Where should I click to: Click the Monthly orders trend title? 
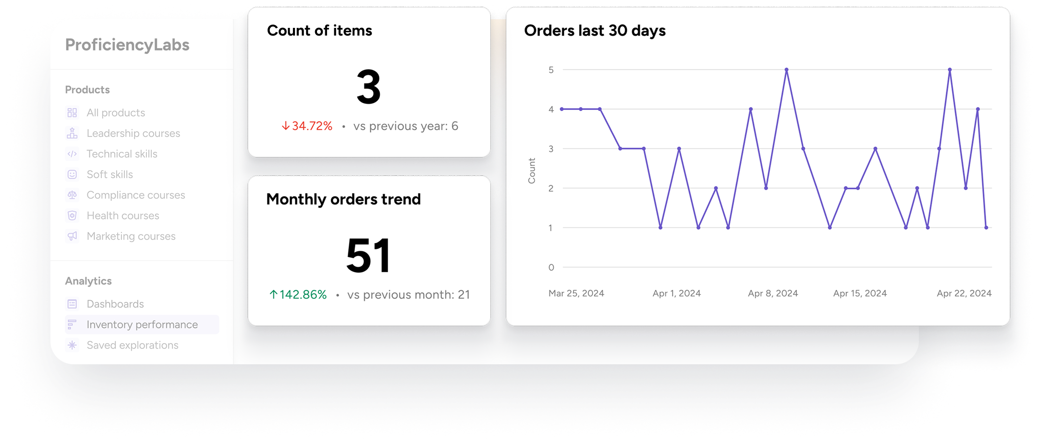tap(343, 199)
